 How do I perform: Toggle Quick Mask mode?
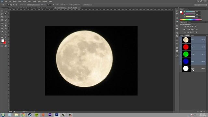(2, 46)
